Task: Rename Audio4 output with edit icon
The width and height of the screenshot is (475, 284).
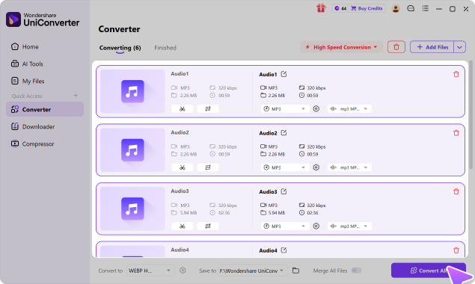Action: [284, 250]
